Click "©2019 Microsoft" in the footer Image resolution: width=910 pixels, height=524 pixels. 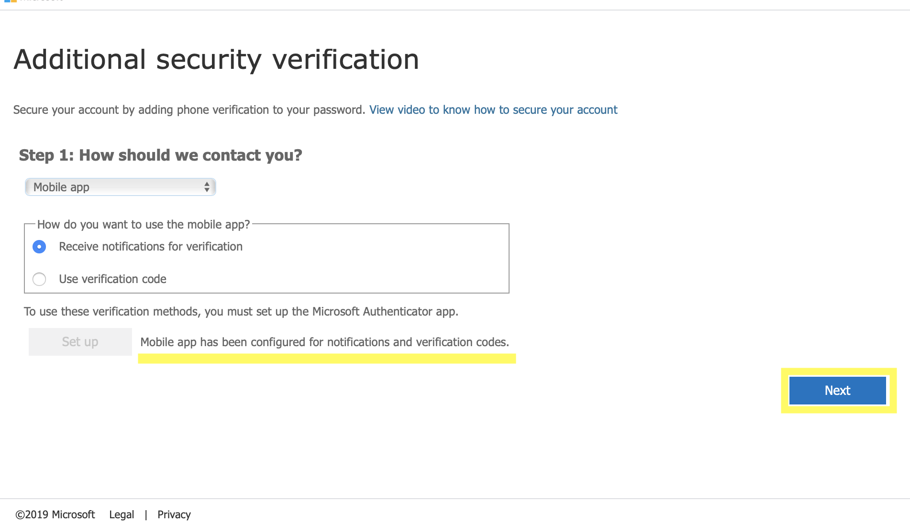(54, 514)
